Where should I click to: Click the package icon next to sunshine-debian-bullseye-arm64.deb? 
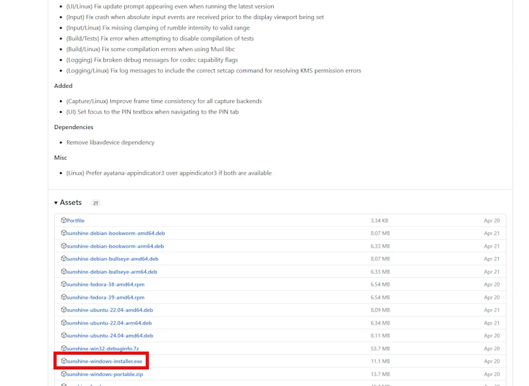click(x=63, y=272)
